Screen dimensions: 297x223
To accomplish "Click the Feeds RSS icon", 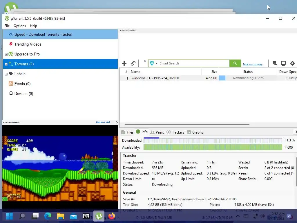I will pyautogui.click(x=11, y=84).
